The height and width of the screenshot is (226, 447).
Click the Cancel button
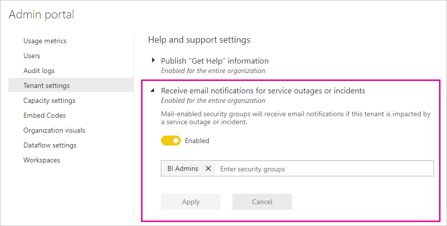[x=262, y=202]
